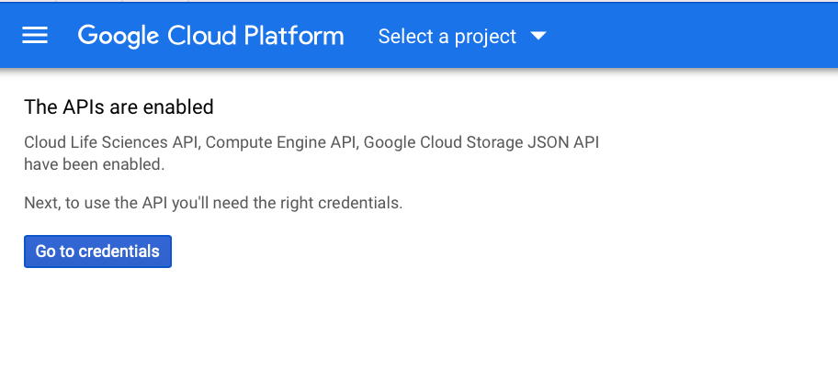Image resolution: width=838 pixels, height=369 pixels.
Task: Click the Google Cloud Platform logo
Action: pos(210,36)
